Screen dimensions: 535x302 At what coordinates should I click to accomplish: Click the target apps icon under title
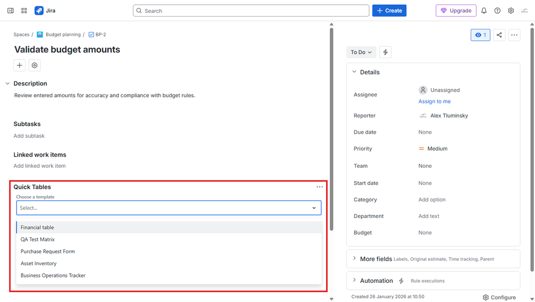(34, 65)
